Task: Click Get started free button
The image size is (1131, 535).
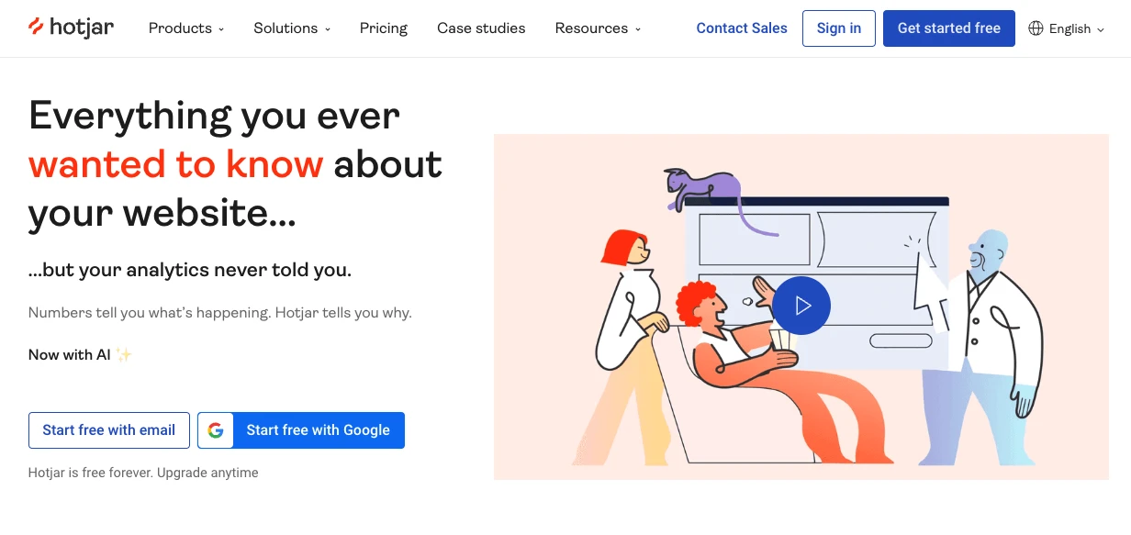Action: (x=948, y=28)
